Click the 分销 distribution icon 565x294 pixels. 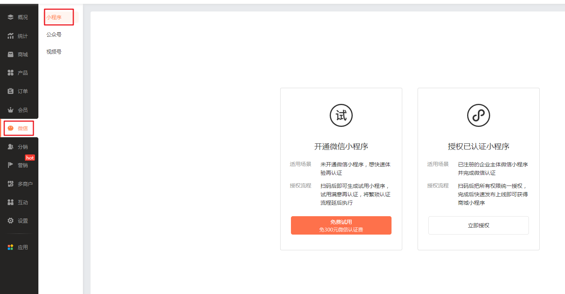(x=10, y=147)
